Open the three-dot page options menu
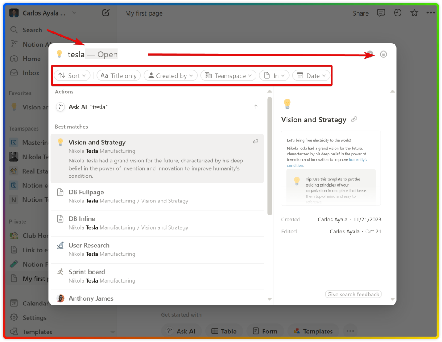442x342 pixels. point(430,13)
